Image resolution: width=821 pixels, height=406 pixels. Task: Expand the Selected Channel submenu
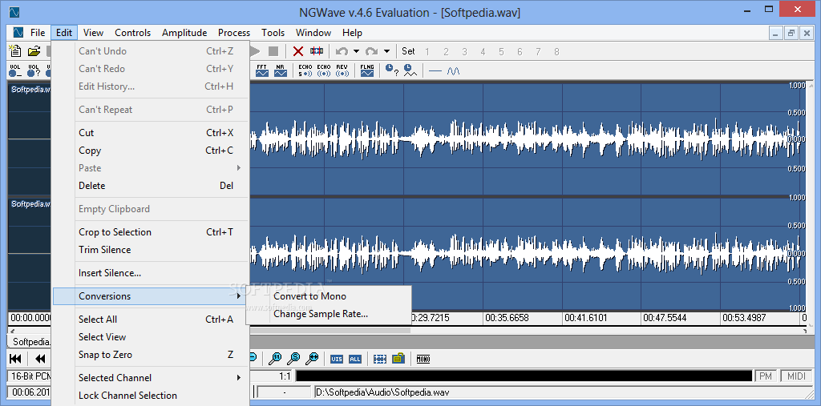pos(150,378)
